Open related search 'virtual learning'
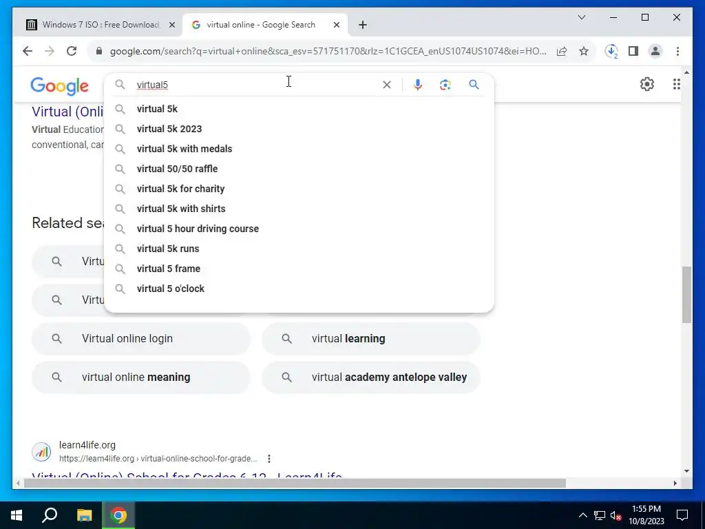705x529 pixels. pyautogui.click(x=371, y=339)
